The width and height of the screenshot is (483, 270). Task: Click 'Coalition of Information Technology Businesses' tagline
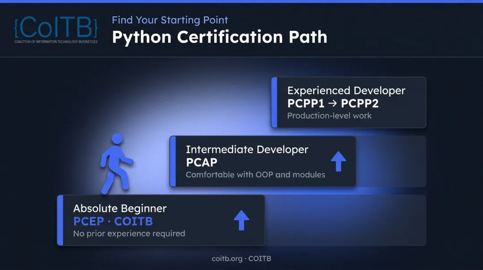(56, 42)
